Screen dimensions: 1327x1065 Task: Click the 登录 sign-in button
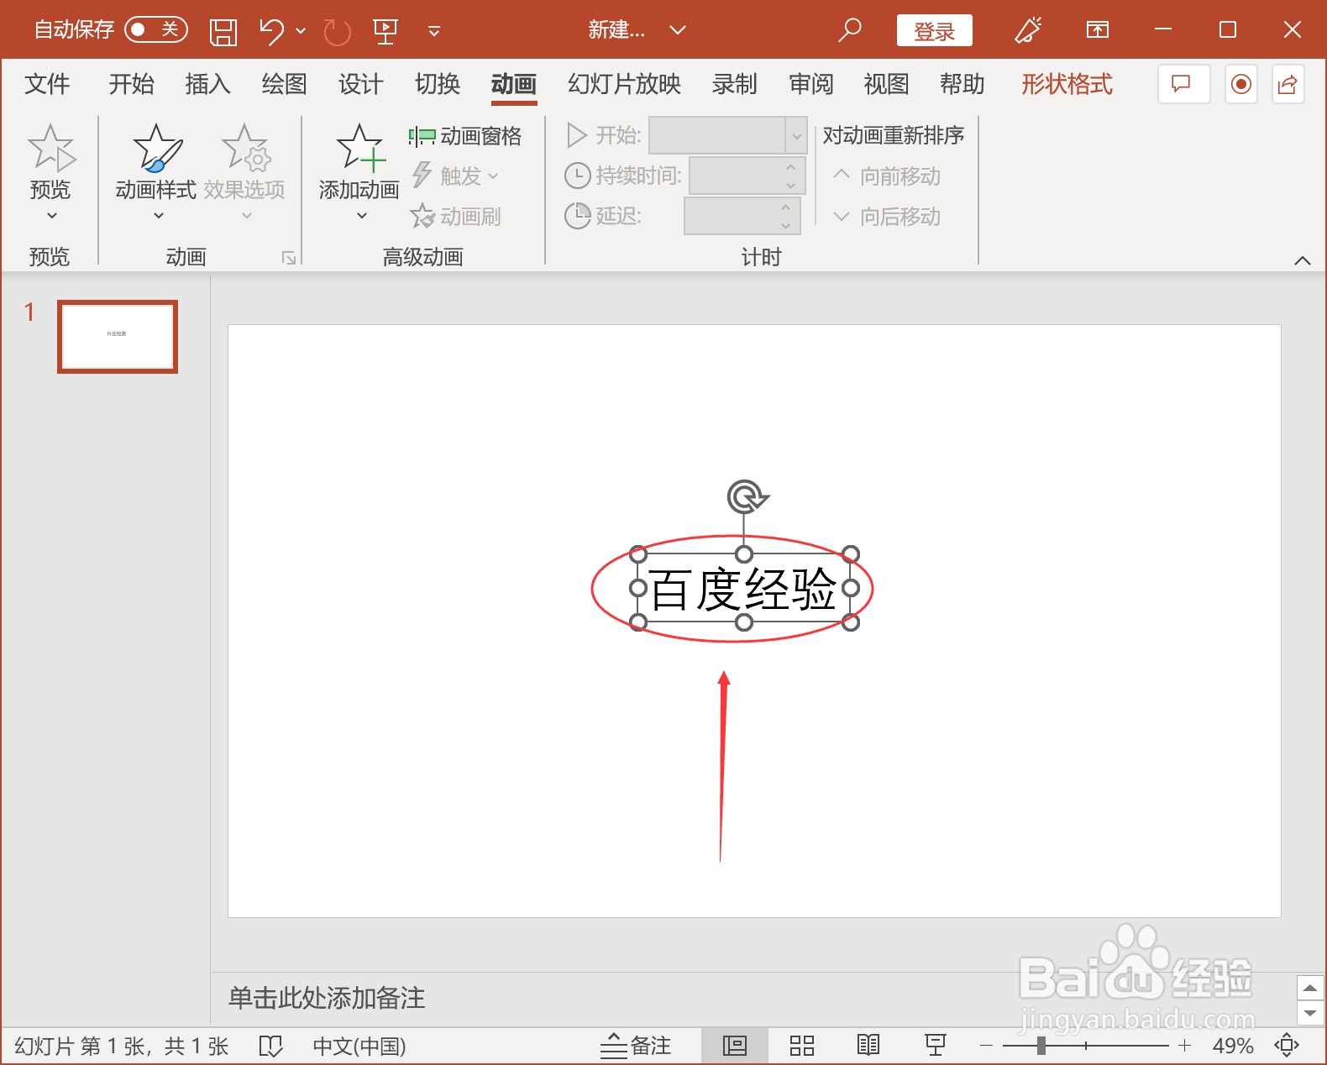935,31
